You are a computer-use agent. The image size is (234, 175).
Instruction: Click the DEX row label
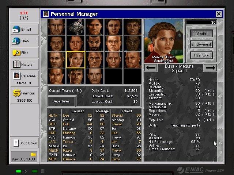(52, 124)
